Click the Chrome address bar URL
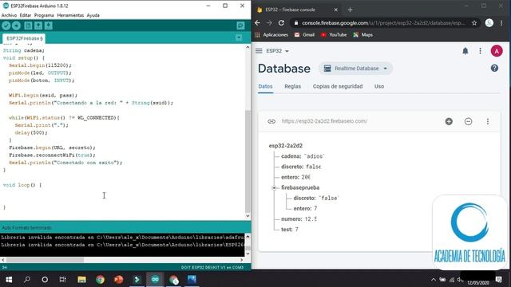Viewport: 511px width, 287px height. [383, 23]
